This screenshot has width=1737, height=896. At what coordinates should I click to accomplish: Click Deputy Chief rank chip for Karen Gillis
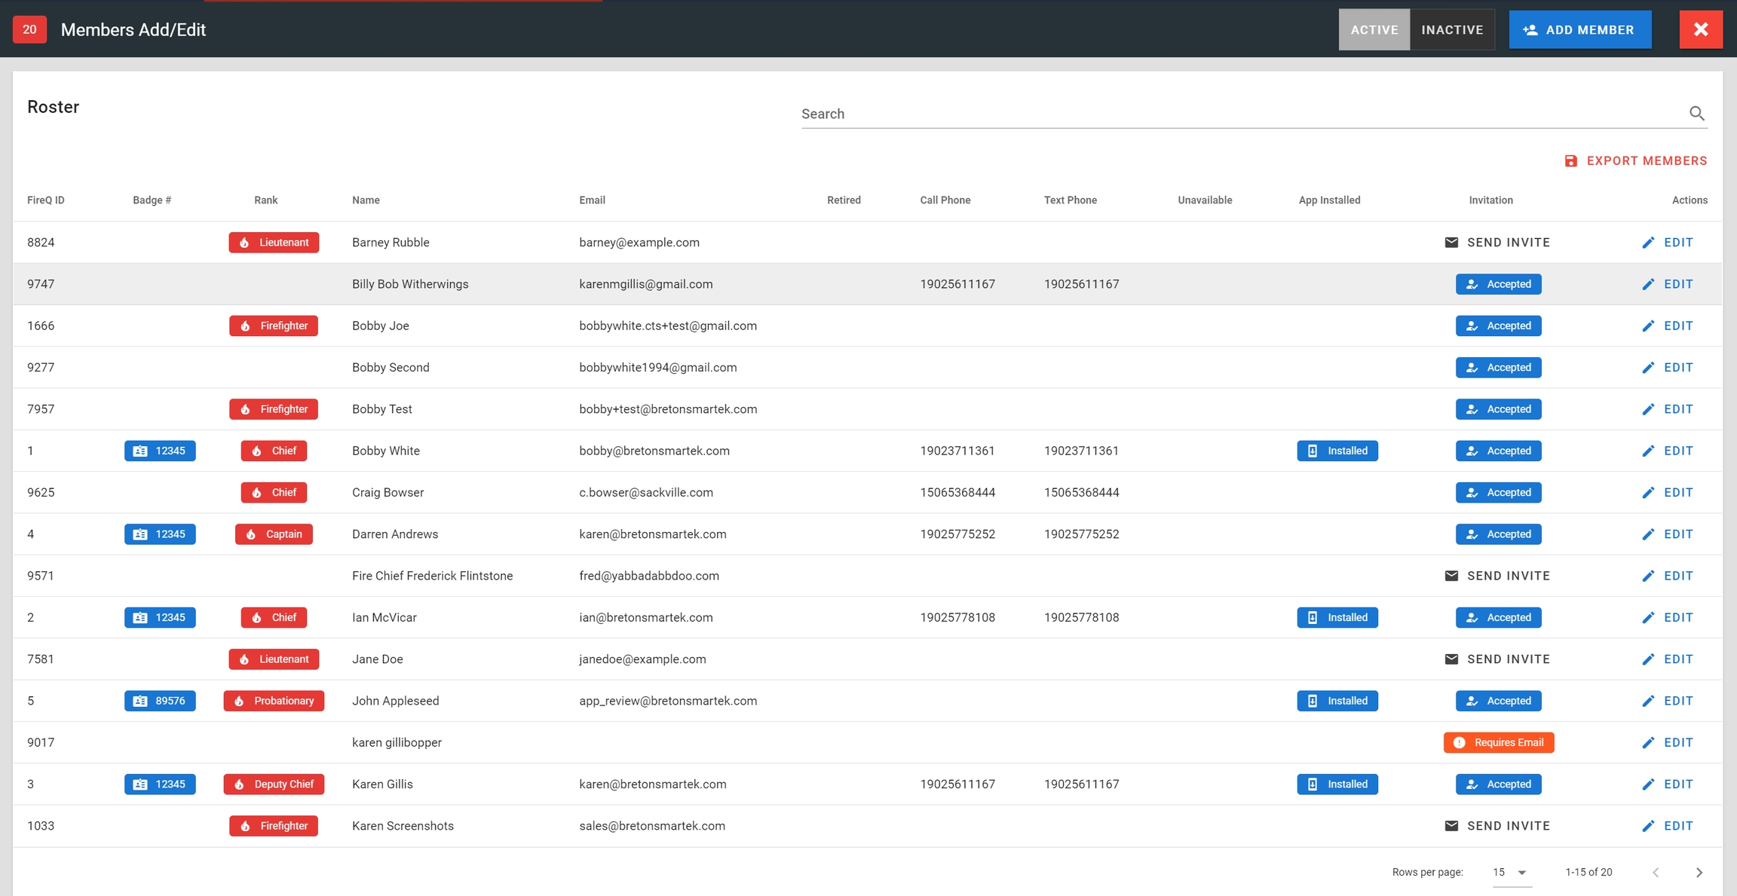274,784
